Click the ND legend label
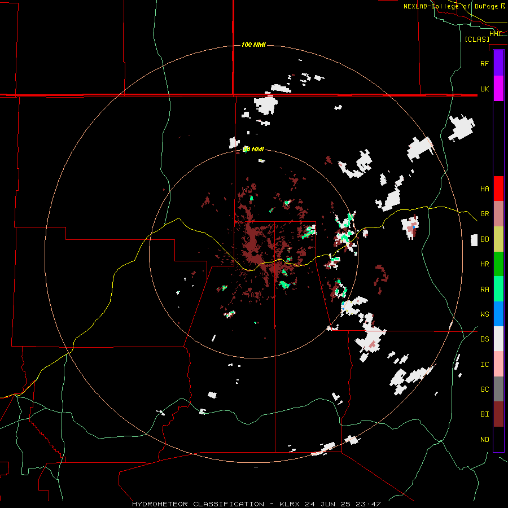The width and height of the screenshot is (508, 508). 484,440
